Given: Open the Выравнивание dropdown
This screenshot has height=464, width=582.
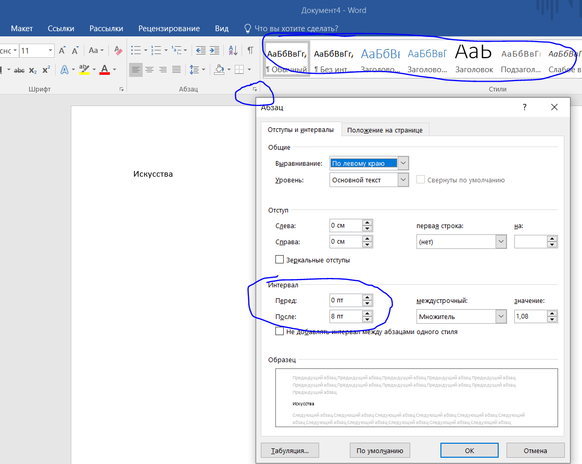Looking at the screenshot, I should tap(403, 163).
